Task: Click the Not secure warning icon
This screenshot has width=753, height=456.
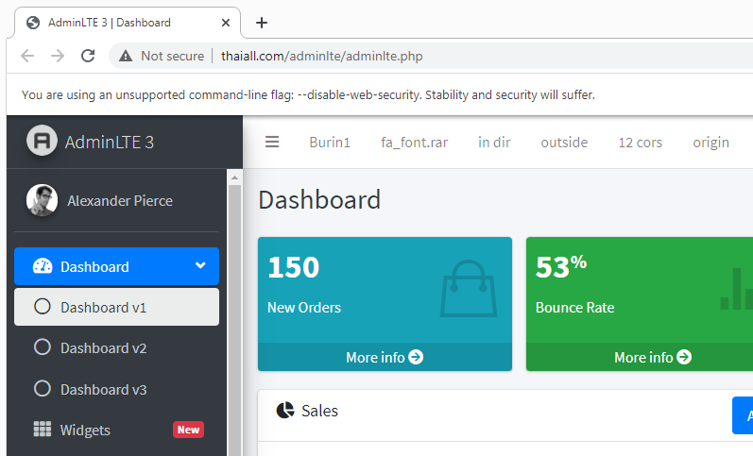Action: [126, 56]
